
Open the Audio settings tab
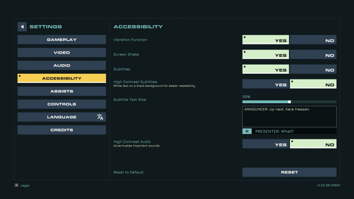[x=62, y=66]
